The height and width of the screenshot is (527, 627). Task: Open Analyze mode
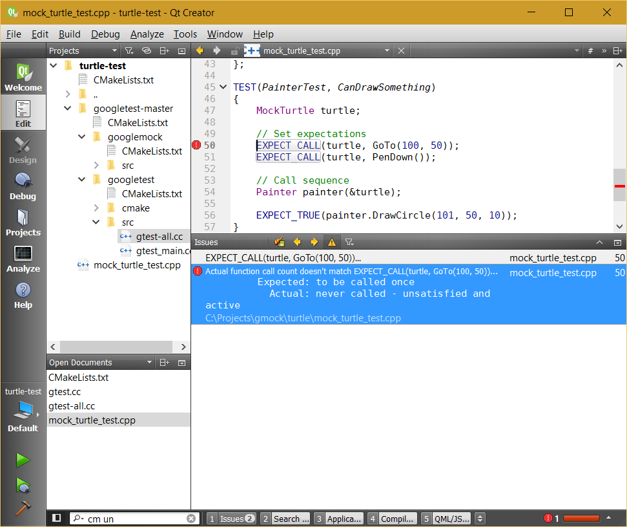[23, 259]
